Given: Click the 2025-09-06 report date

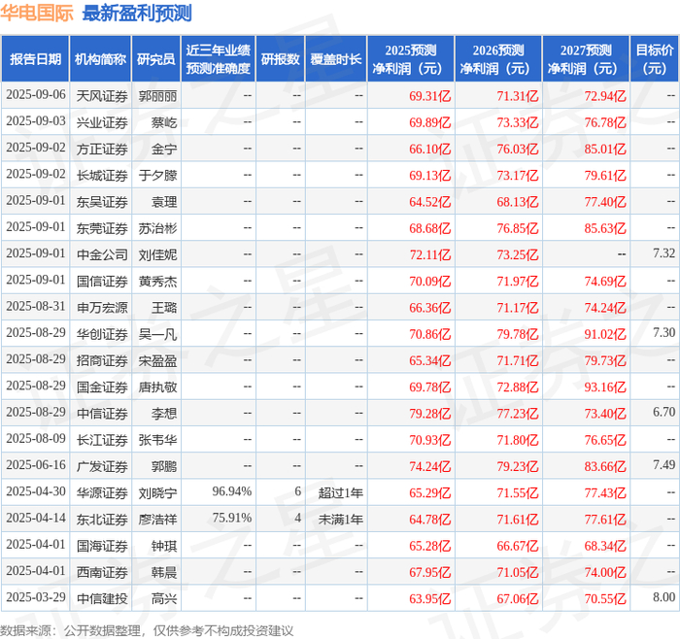Looking at the screenshot, I should [x=36, y=94].
